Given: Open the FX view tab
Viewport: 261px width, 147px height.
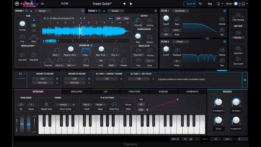Looking at the screenshot, I should 200,4.
